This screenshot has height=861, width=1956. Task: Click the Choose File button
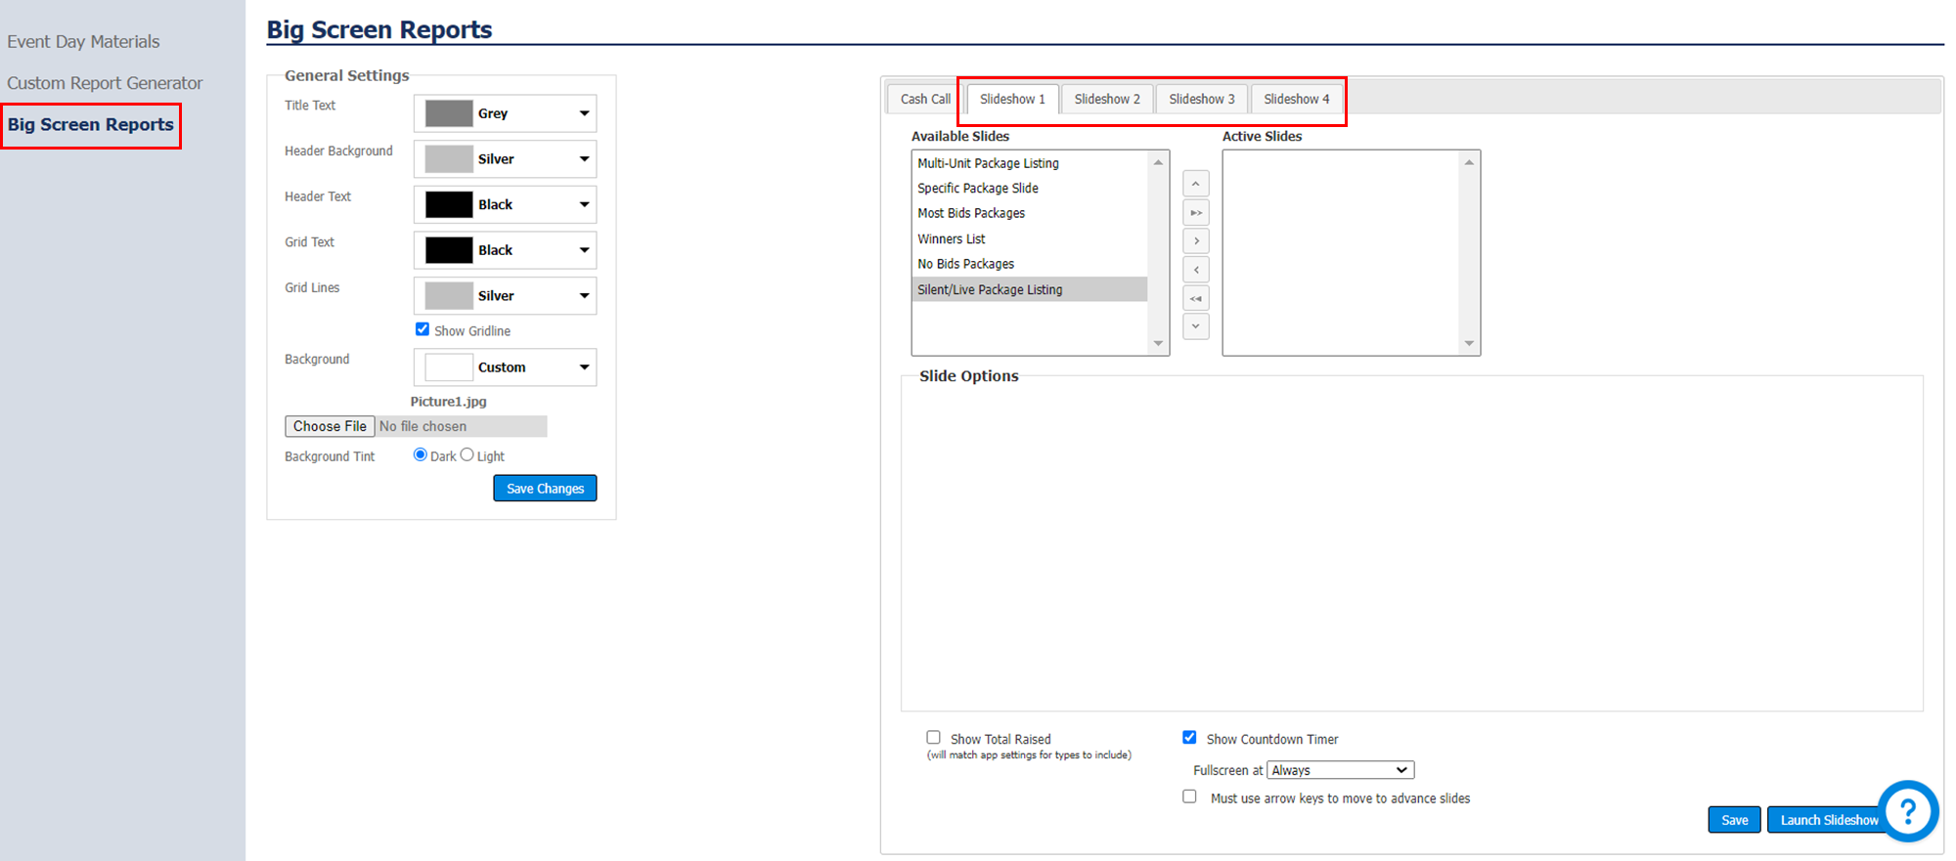click(x=330, y=426)
